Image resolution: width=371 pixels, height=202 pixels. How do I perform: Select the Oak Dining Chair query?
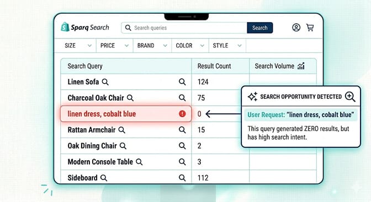126,146
